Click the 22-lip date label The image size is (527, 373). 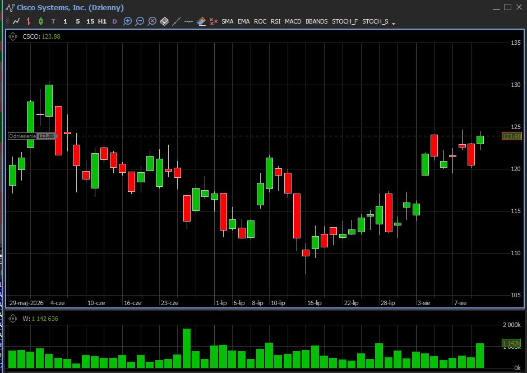pyautogui.click(x=351, y=303)
